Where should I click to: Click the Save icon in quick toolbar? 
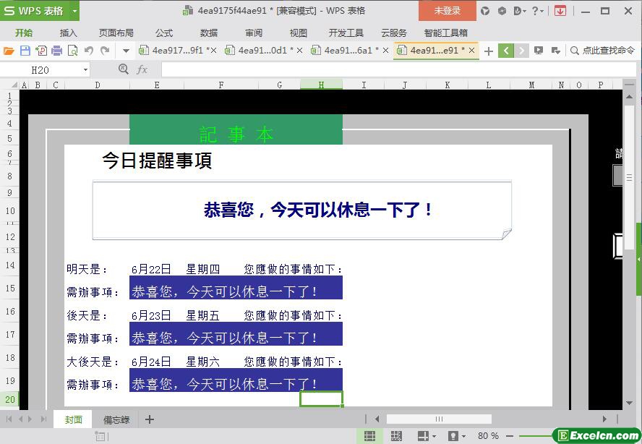(25, 51)
